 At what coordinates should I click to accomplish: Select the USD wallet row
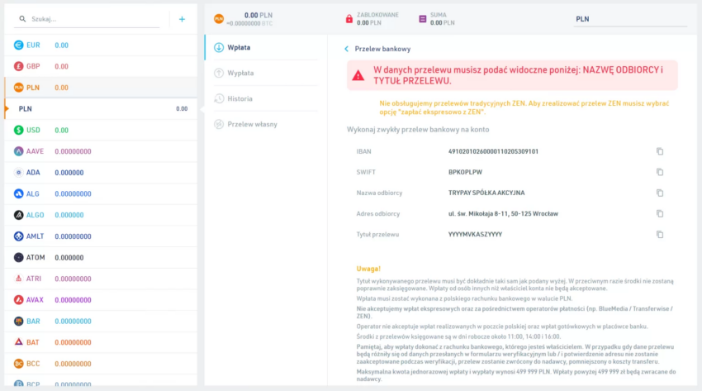point(101,130)
